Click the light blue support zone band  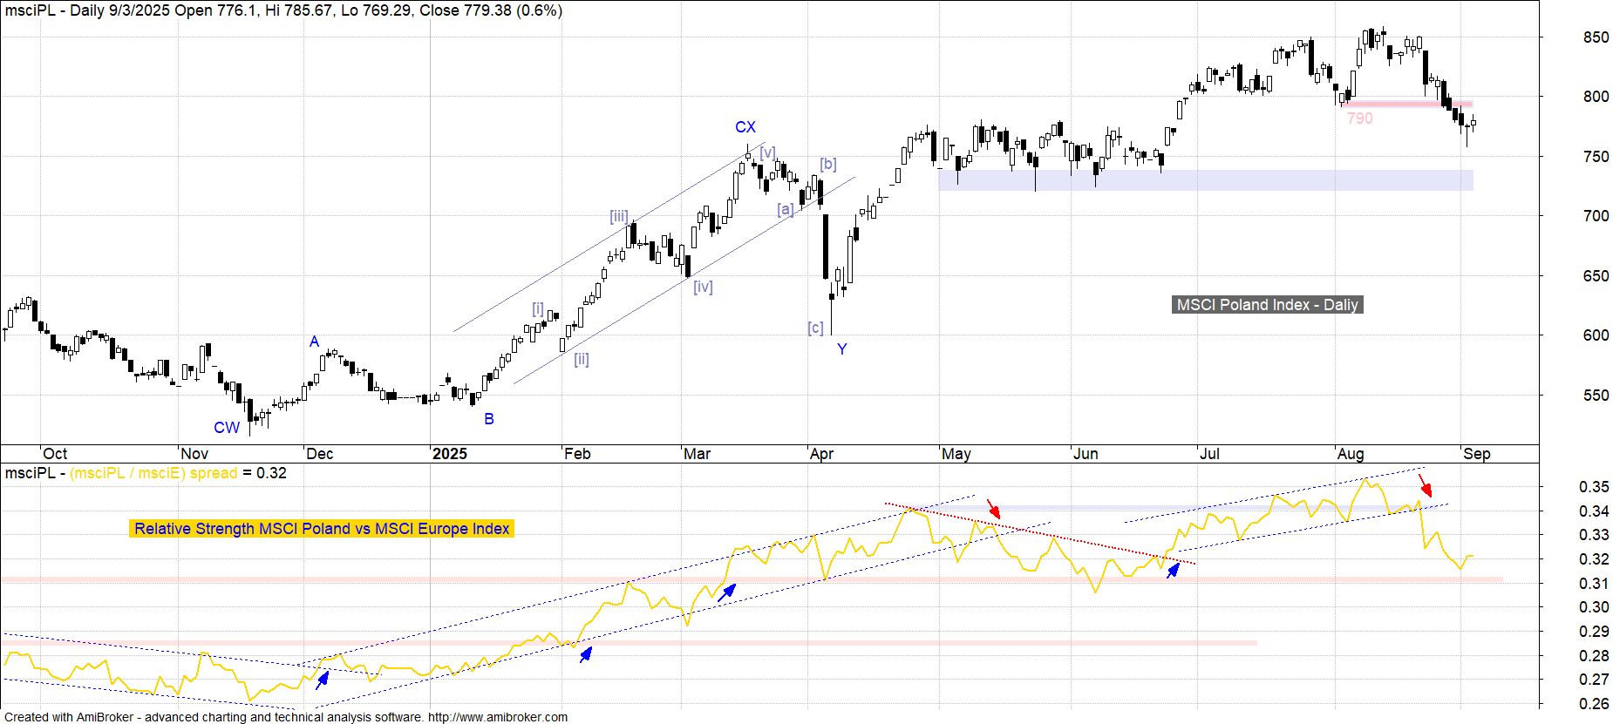click(1205, 180)
